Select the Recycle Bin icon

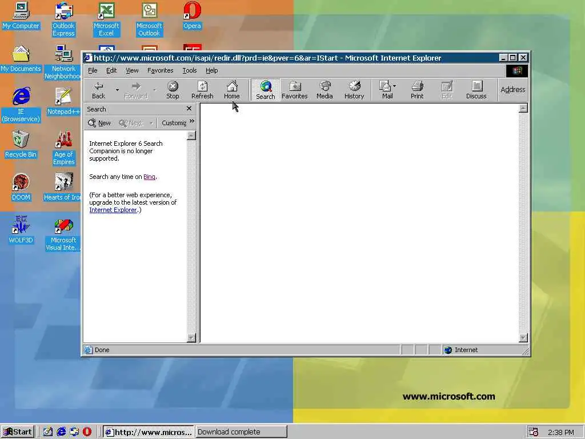coord(21,144)
